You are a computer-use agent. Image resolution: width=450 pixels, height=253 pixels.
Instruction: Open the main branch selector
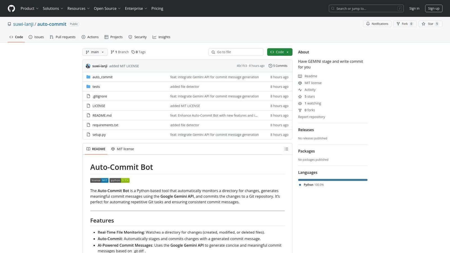point(95,52)
